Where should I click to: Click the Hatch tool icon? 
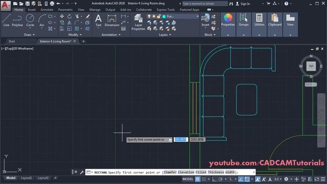50,29
